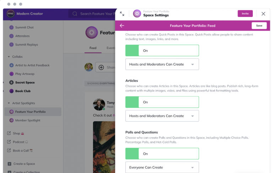Click the Modern Creator logo icon
The height and width of the screenshot is (173, 272).
click(x=10, y=14)
